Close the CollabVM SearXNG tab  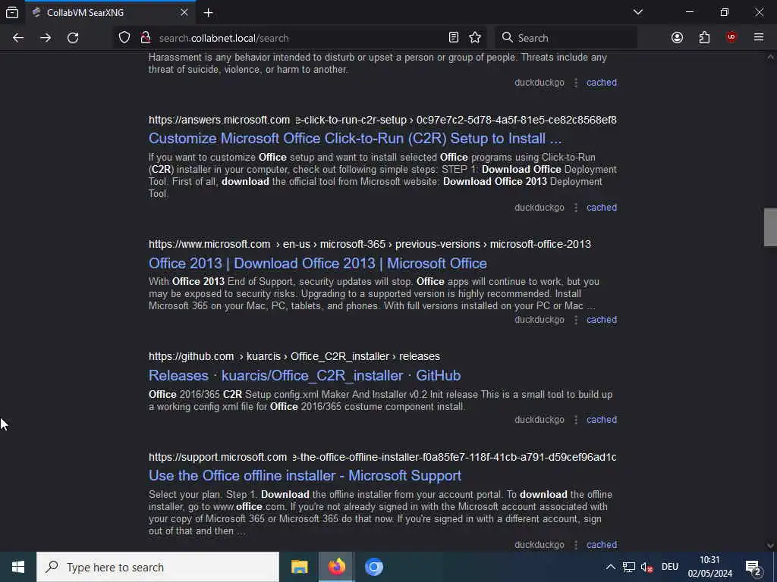[x=184, y=12]
